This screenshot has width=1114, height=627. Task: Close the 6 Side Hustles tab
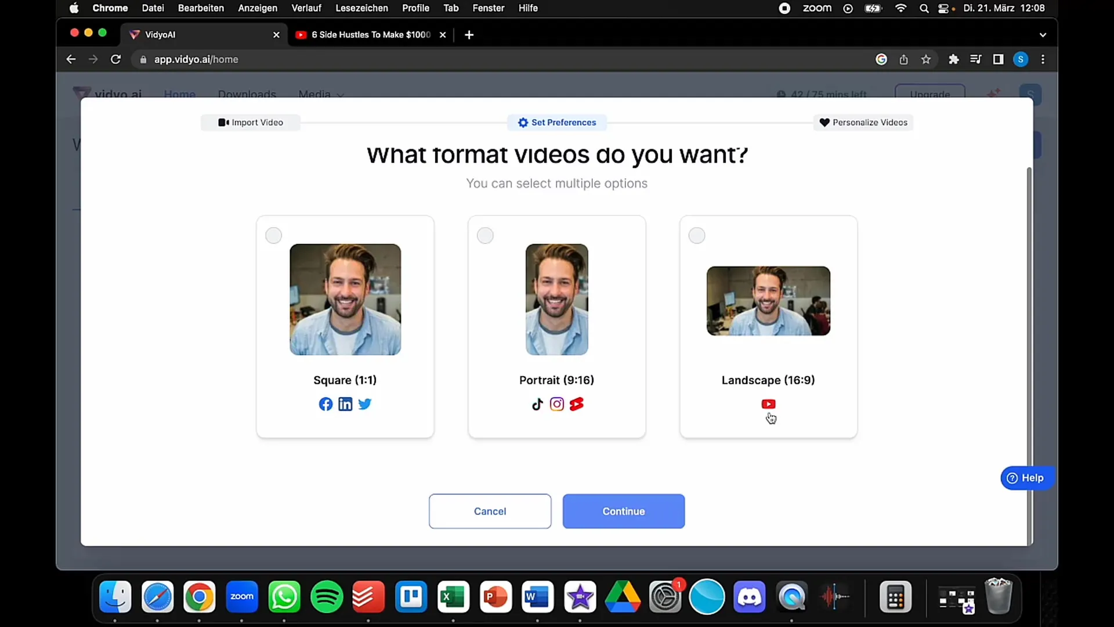pyautogui.click(x=443, y=35)
